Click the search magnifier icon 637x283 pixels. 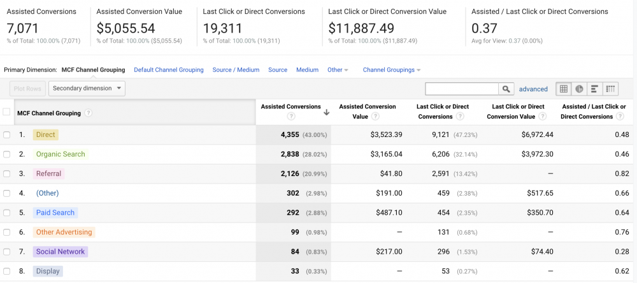(x=506, y=89)
